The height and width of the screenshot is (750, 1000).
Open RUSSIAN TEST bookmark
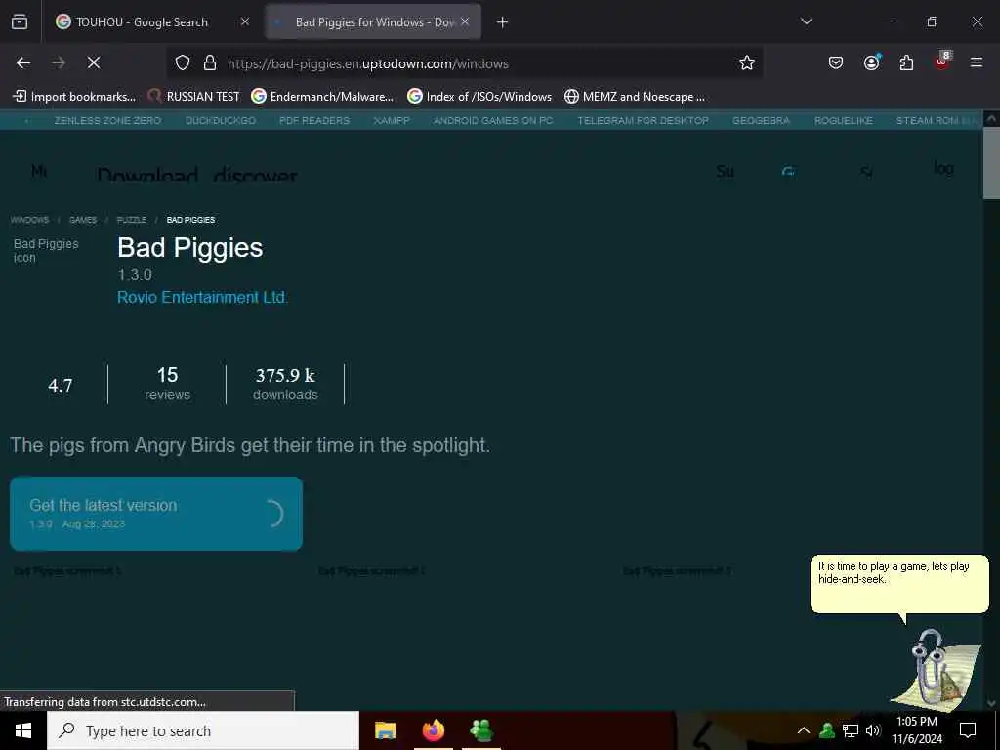point(194,97)
